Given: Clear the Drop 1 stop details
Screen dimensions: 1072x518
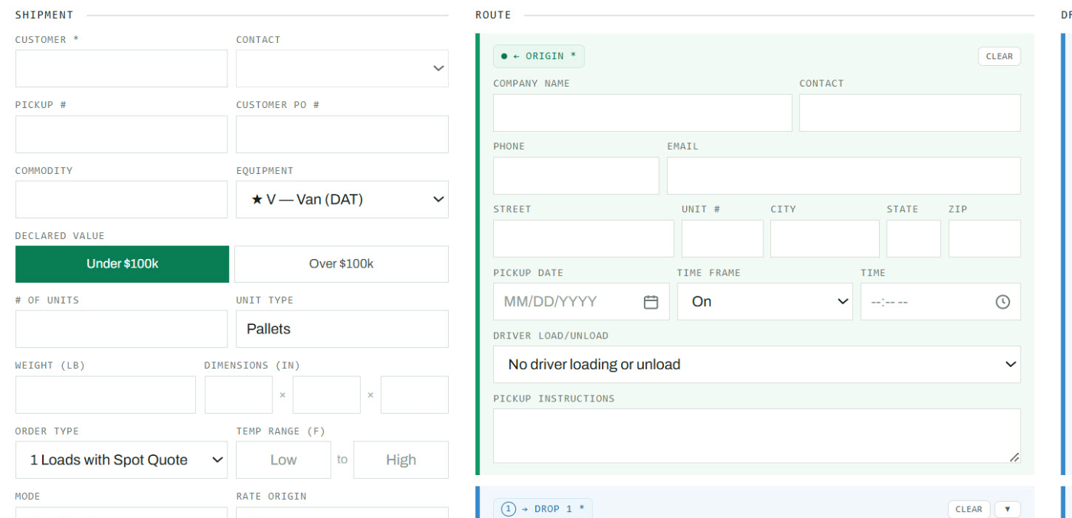Looking at the screenshot, I should (969, 509).
